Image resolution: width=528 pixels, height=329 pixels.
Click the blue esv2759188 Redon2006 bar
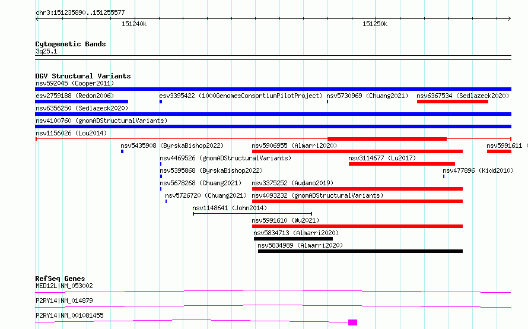point(81,102)
